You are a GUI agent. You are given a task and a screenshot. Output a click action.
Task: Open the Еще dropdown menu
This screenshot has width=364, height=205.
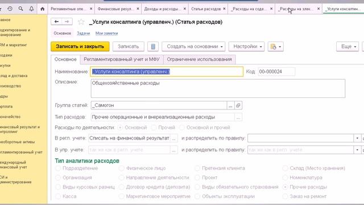[x=348, y=47]
